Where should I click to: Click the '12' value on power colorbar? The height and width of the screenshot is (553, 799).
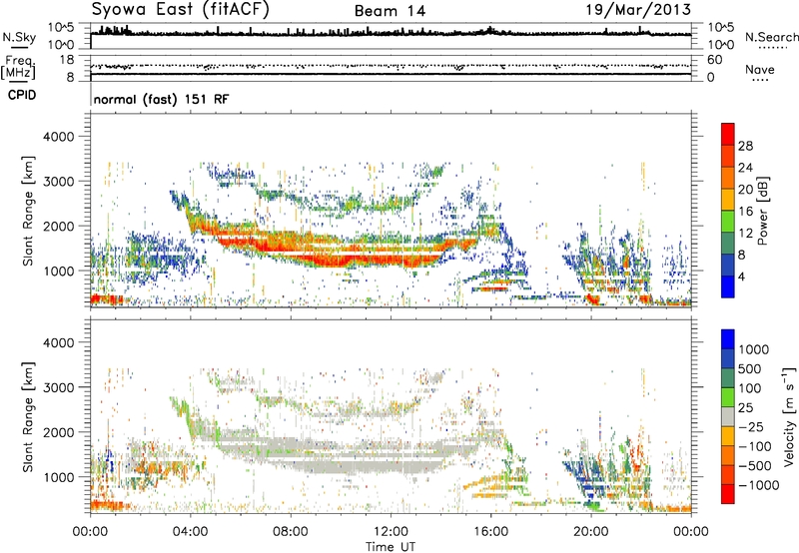point(745,234)
